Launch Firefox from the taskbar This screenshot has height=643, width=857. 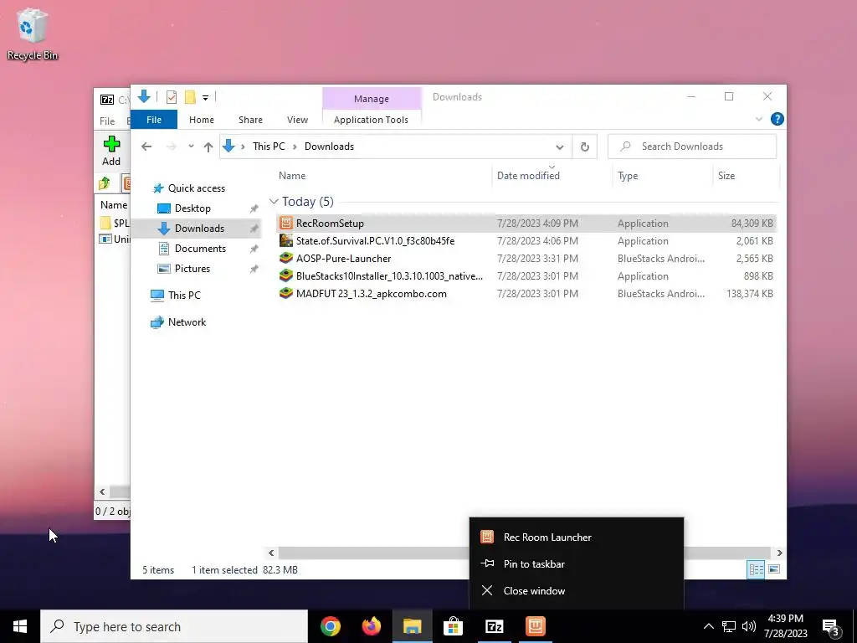point(371,626)
